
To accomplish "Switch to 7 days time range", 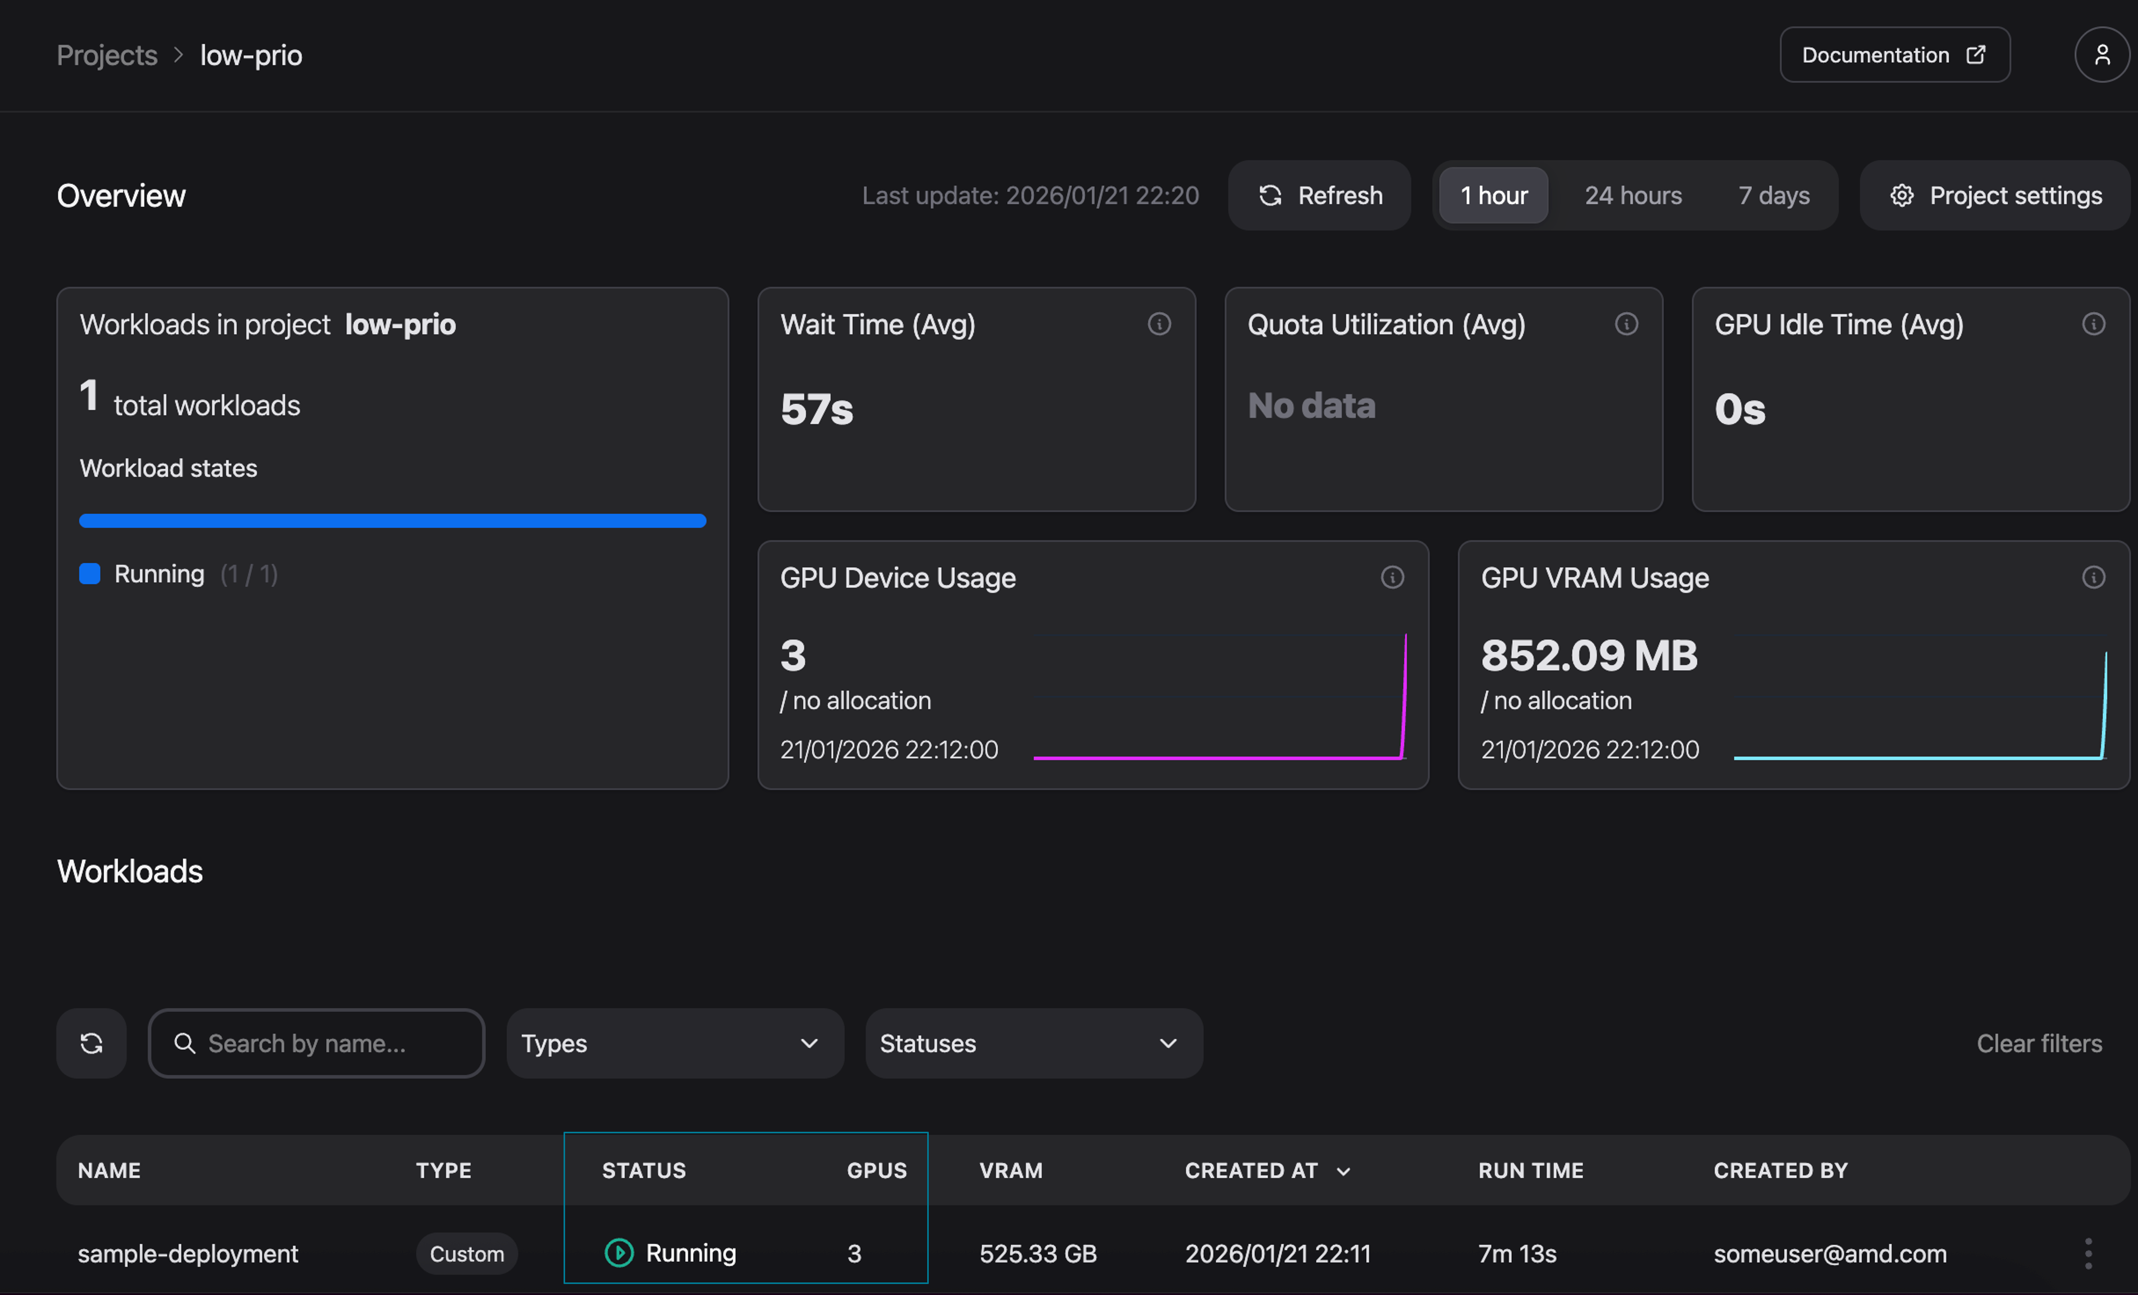I will coord(1774,195).
